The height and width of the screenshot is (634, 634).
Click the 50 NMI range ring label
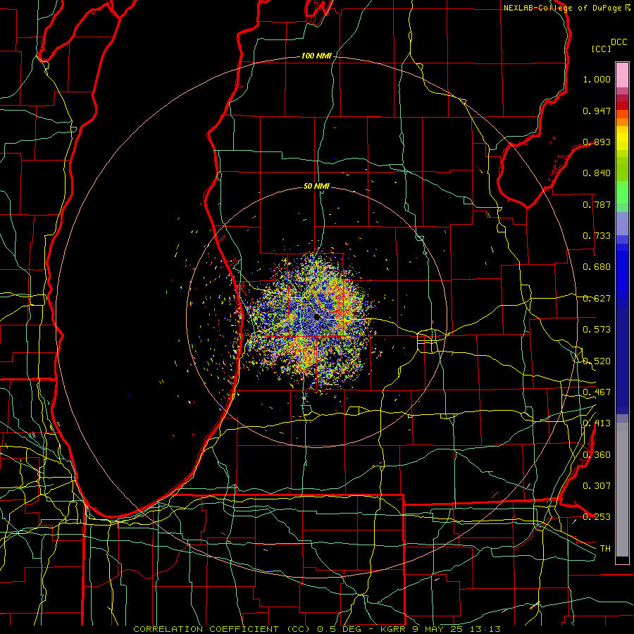(316, 186)
